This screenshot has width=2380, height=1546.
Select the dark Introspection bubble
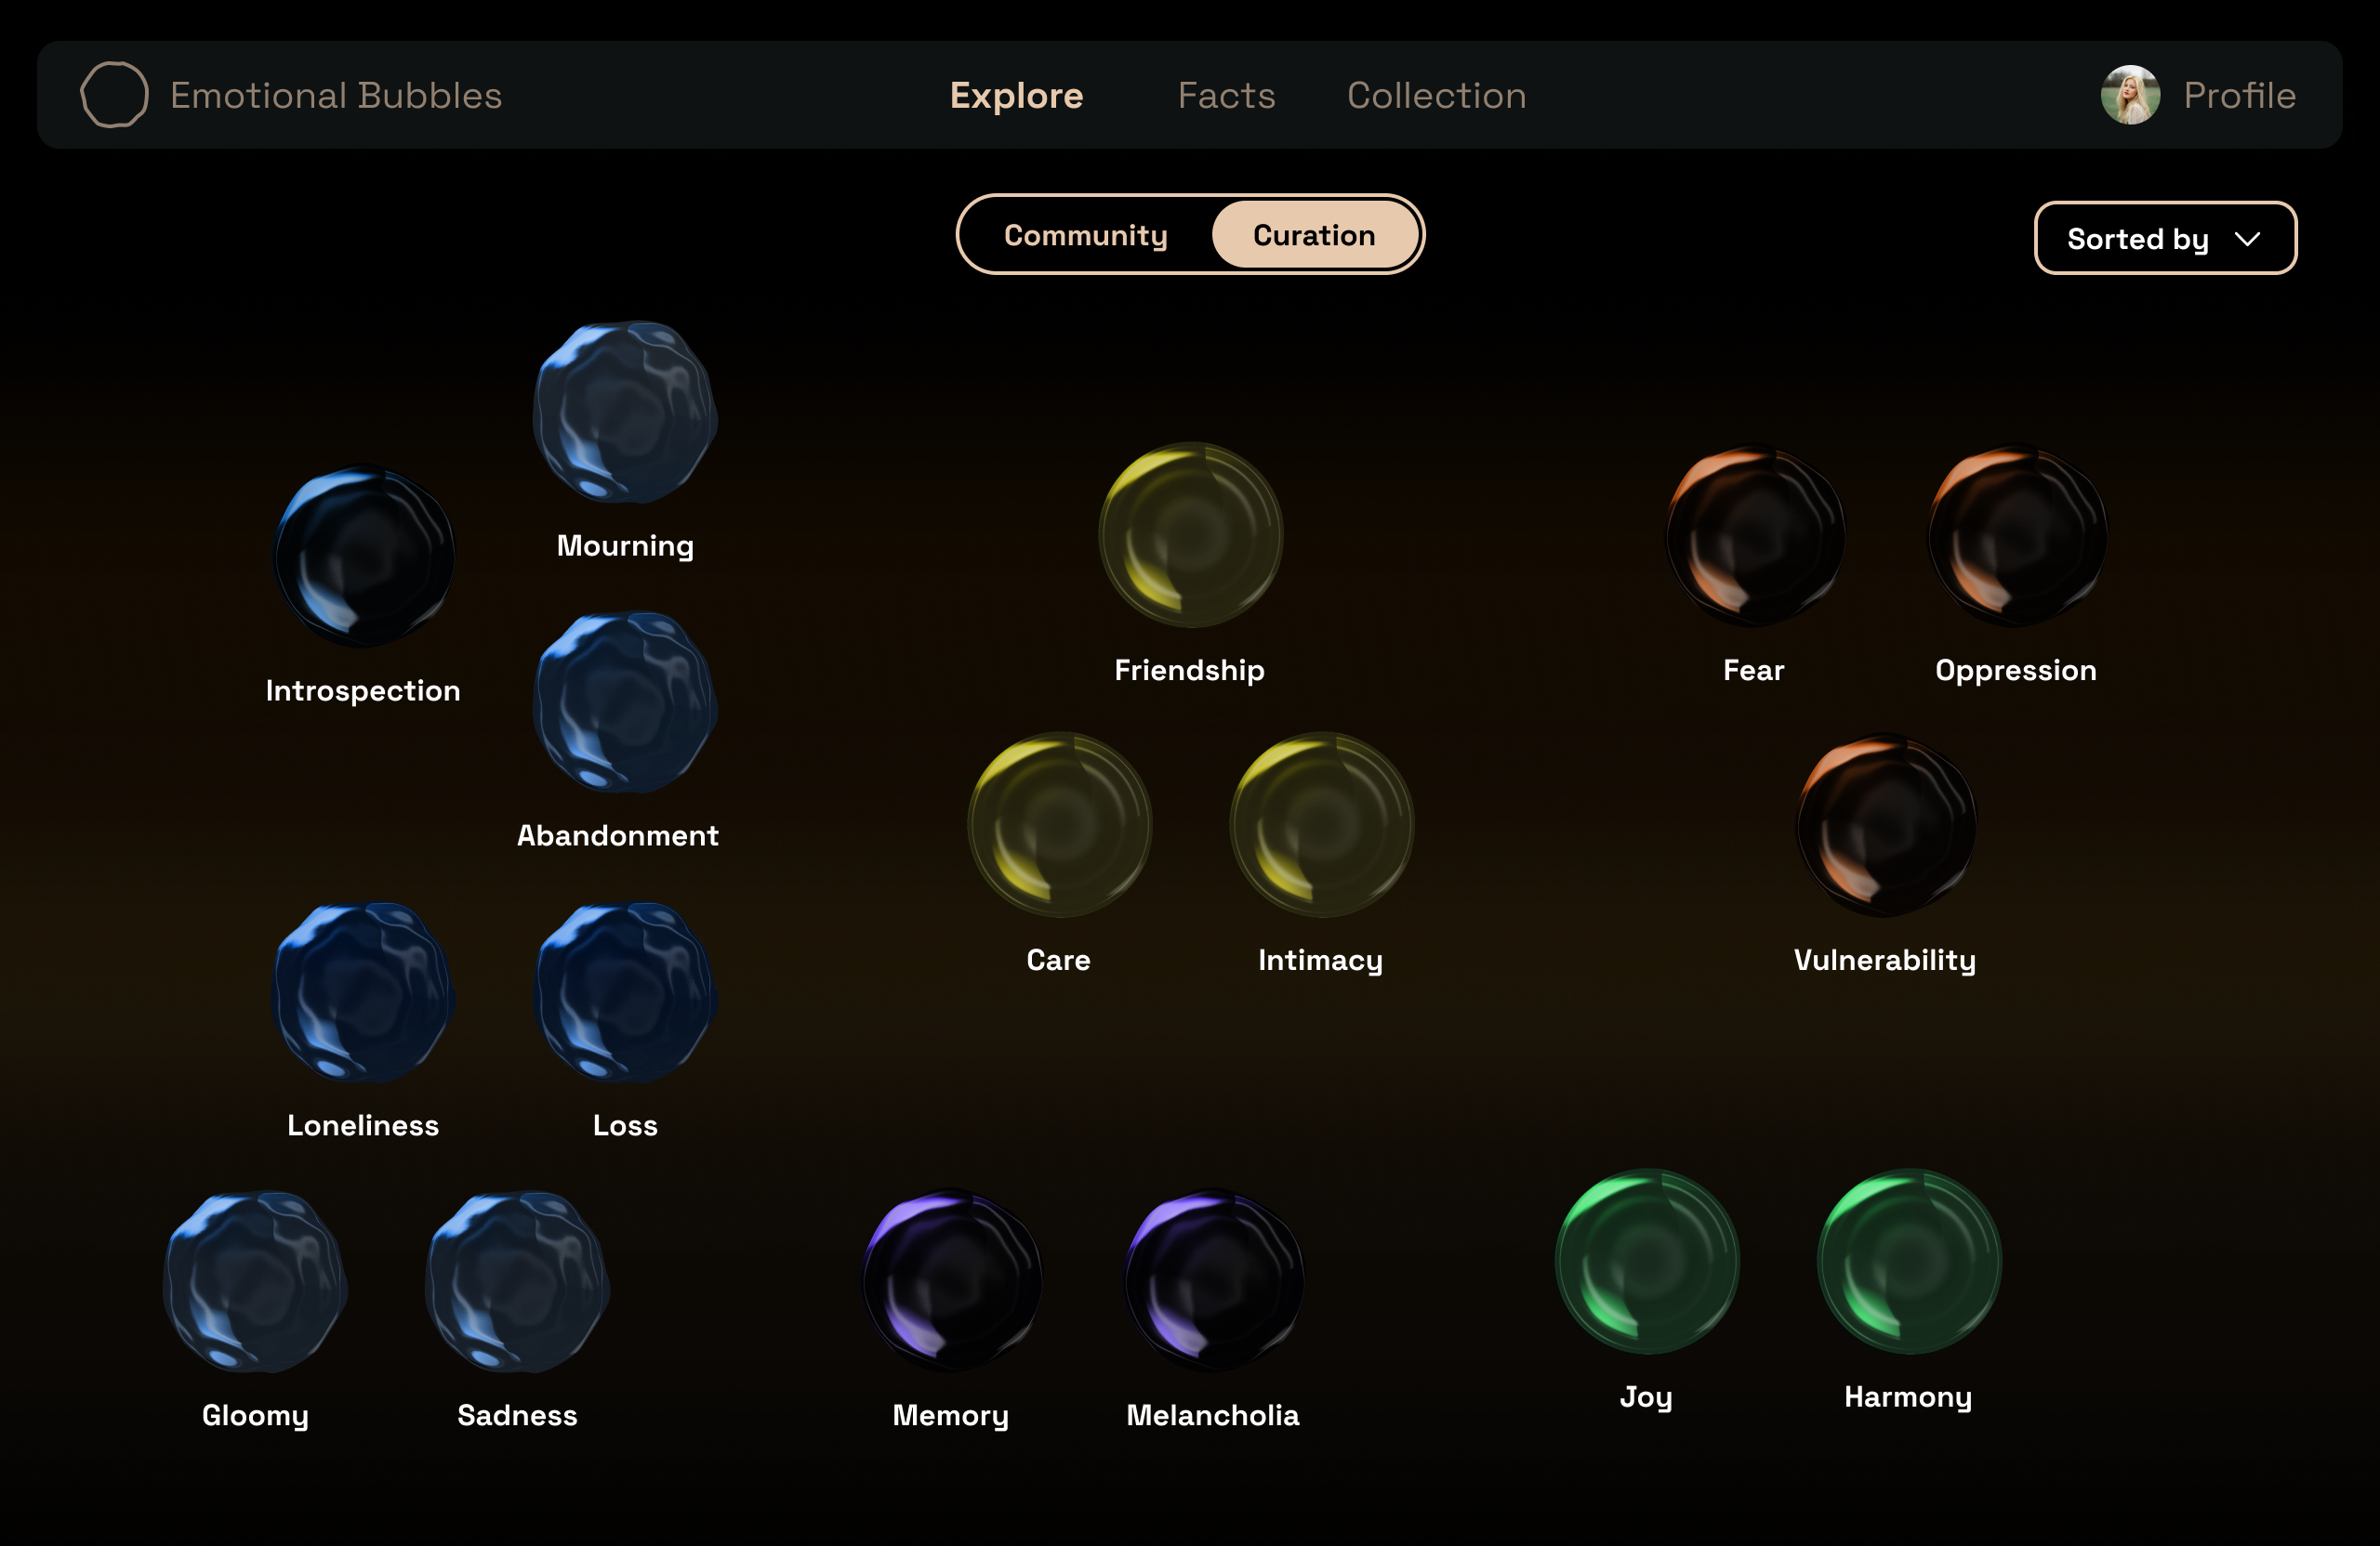(x=364, y=557)
